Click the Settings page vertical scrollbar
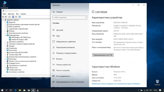 [146, 47]
